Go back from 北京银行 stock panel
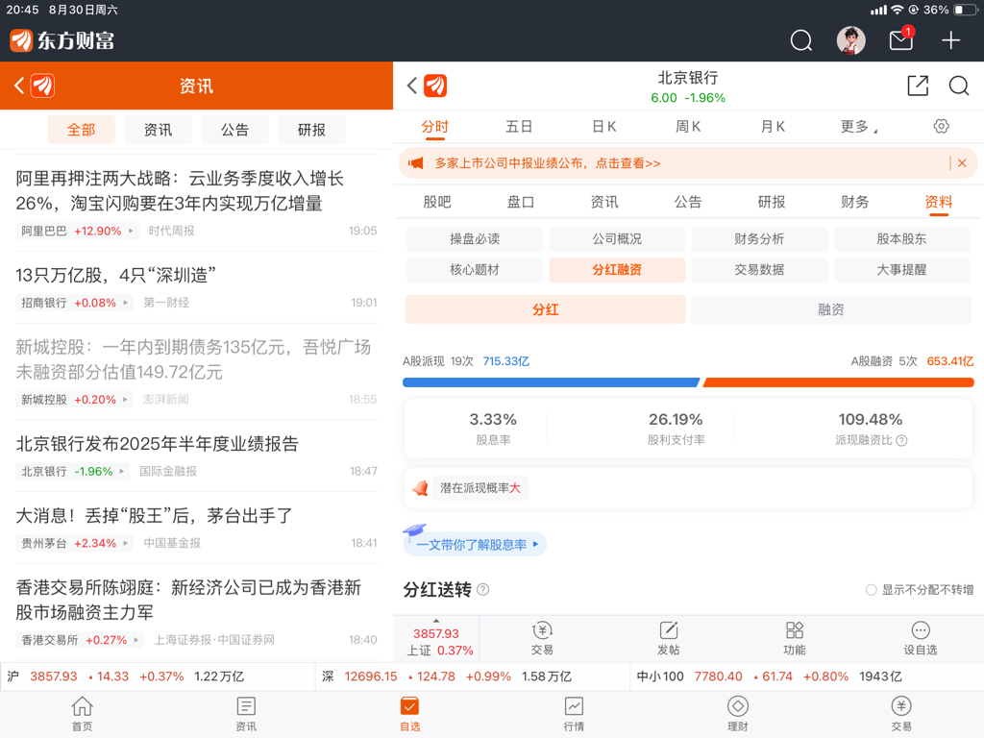Viewport: 984px width, 738px height. tap(411, 86)
